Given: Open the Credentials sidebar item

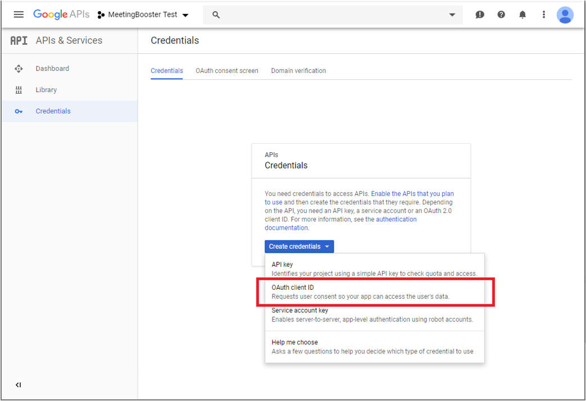Looking at the screenshot, I should tap(53, 111).
